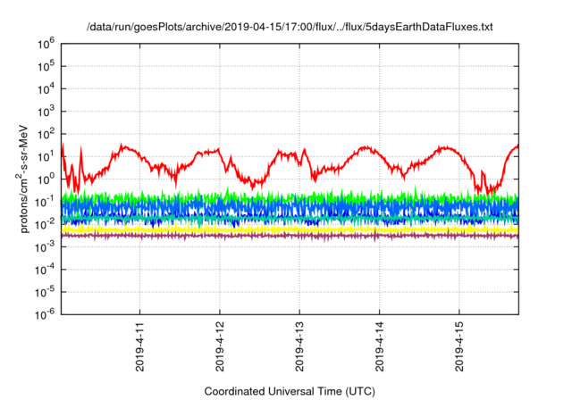Click the 10^-4 y-axis label
572x400 pixels.
45,270
